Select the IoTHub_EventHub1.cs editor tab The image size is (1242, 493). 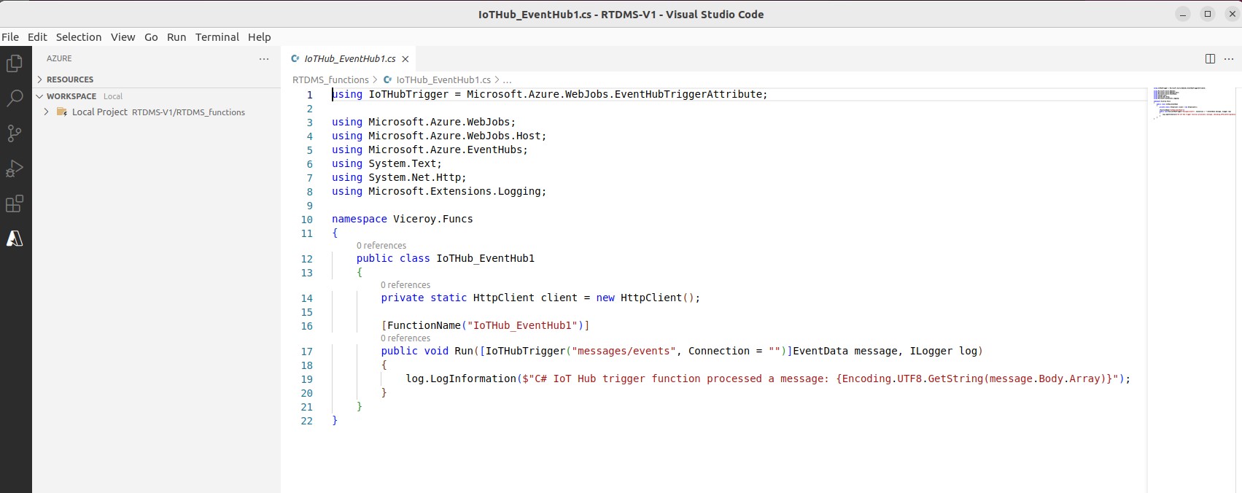[x=350, y=59]
